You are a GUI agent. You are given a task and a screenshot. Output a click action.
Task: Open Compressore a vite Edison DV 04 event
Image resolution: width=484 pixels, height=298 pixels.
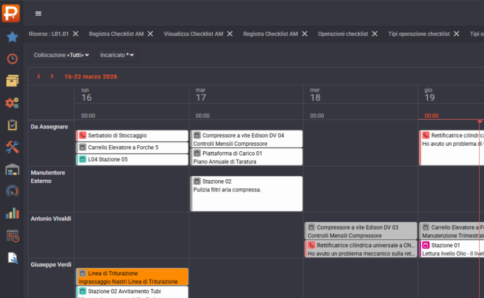247,139
